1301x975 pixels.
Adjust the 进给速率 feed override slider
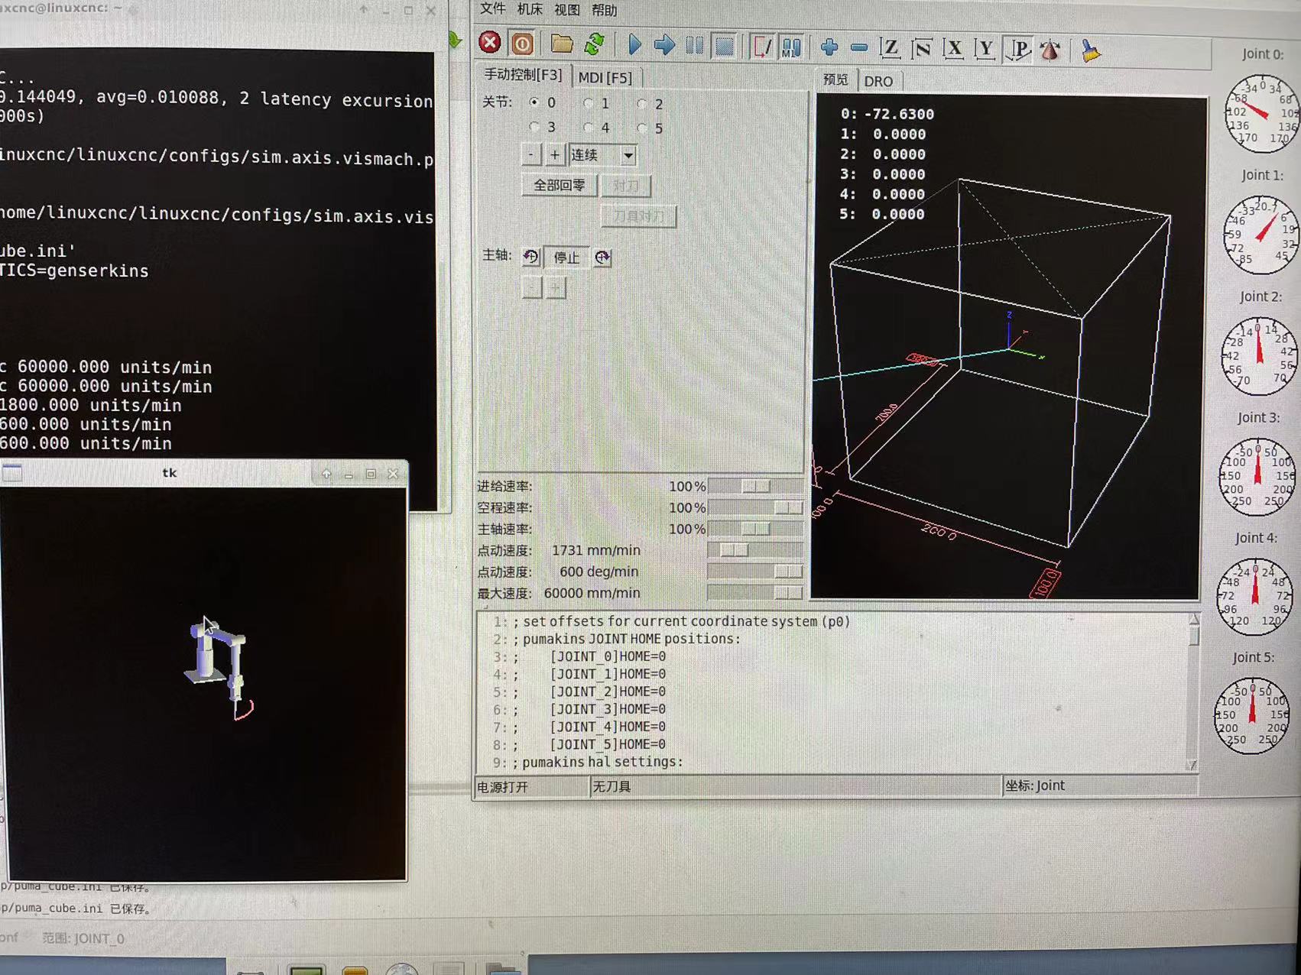pos(755,486)
